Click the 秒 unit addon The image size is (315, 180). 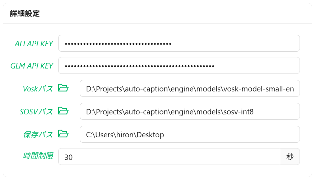point(290,157)
